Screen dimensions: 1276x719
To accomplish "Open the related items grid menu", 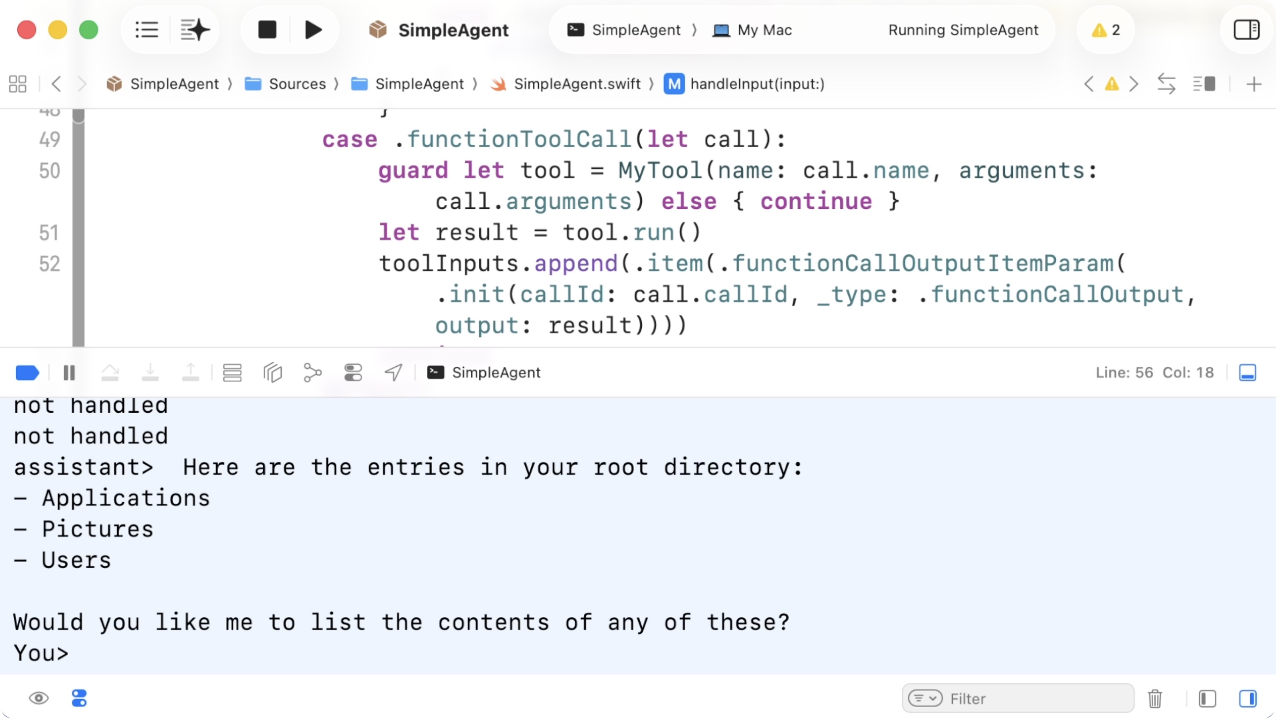I will (x=18, y=84).
